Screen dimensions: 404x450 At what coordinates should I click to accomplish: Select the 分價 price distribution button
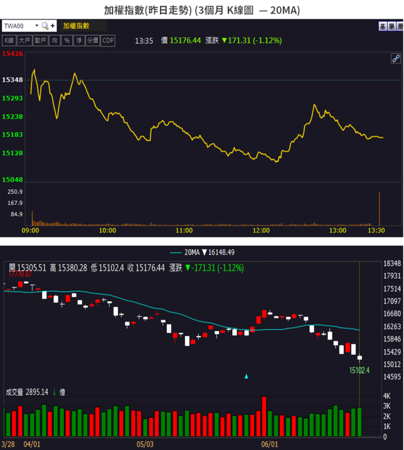tap(93, 40)
